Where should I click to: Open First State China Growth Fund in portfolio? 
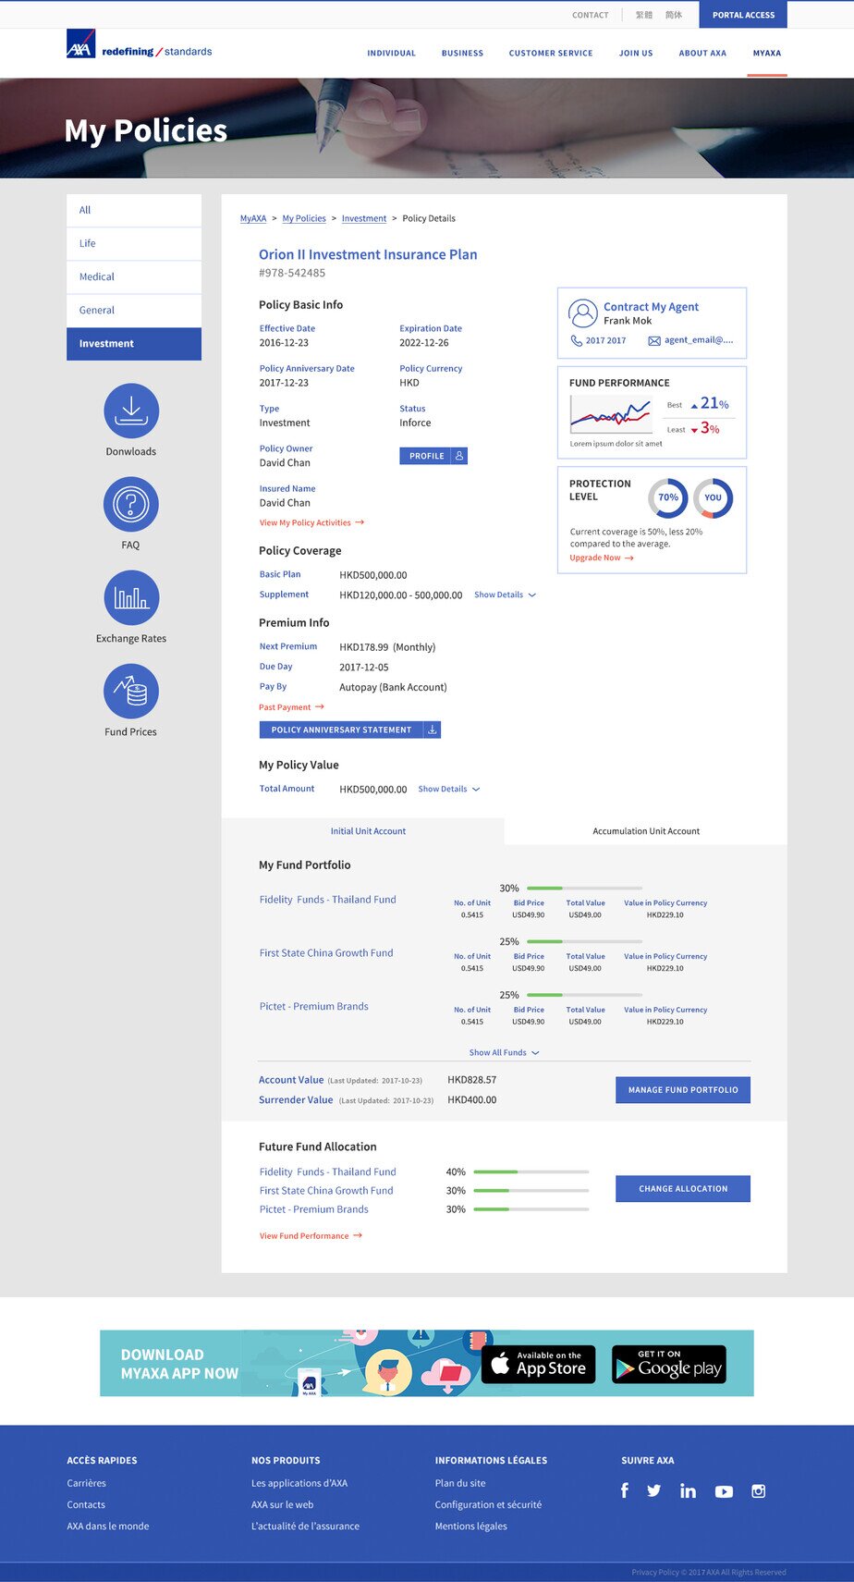[326, 952]
